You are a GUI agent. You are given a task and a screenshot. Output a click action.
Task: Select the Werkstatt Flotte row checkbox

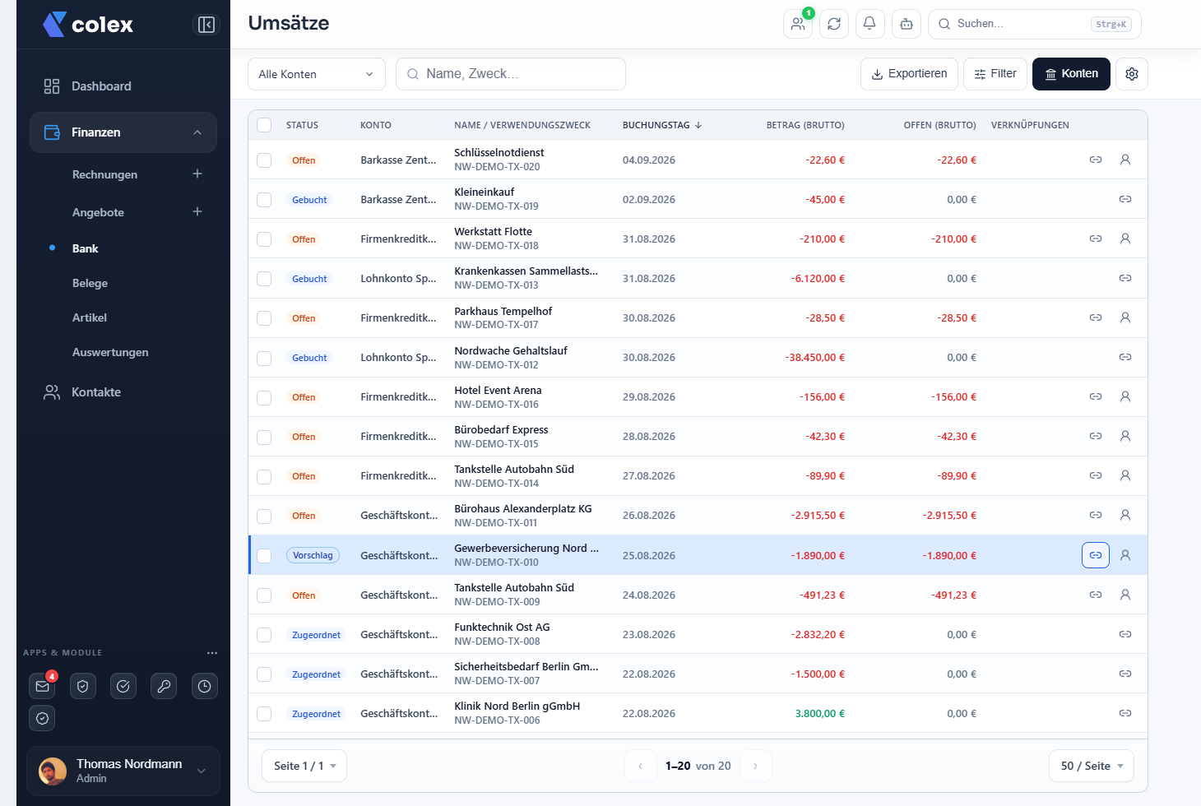[x=264, y=239]
